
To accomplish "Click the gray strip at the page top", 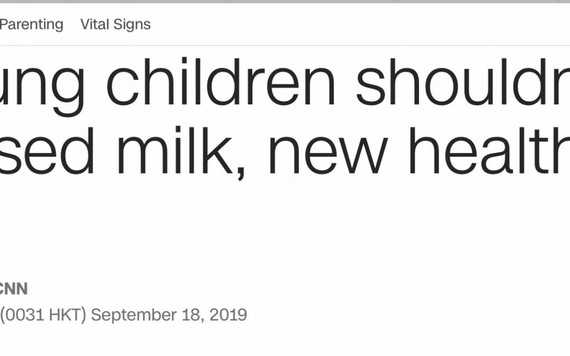I will tap(285, 2).
